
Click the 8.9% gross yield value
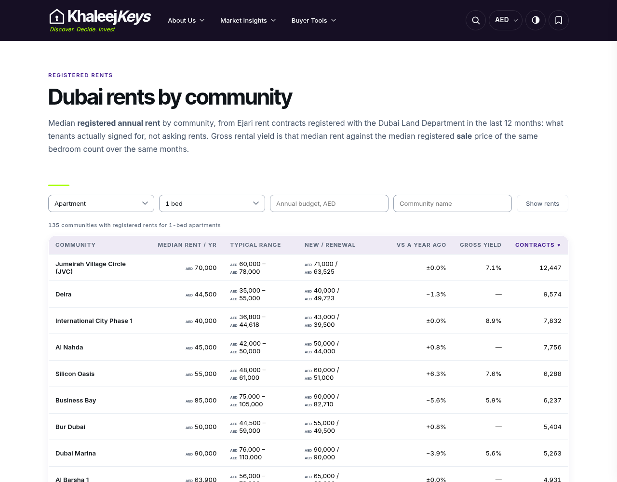[494, 321]
